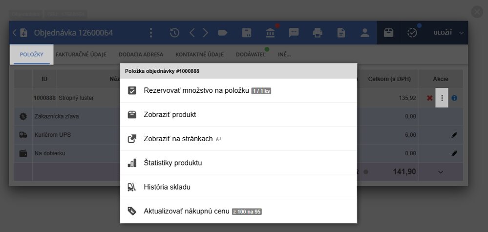This screenshot has height=232, width=488.
Task: Show info for item 1000888
Action: click(x=454, y=98)
